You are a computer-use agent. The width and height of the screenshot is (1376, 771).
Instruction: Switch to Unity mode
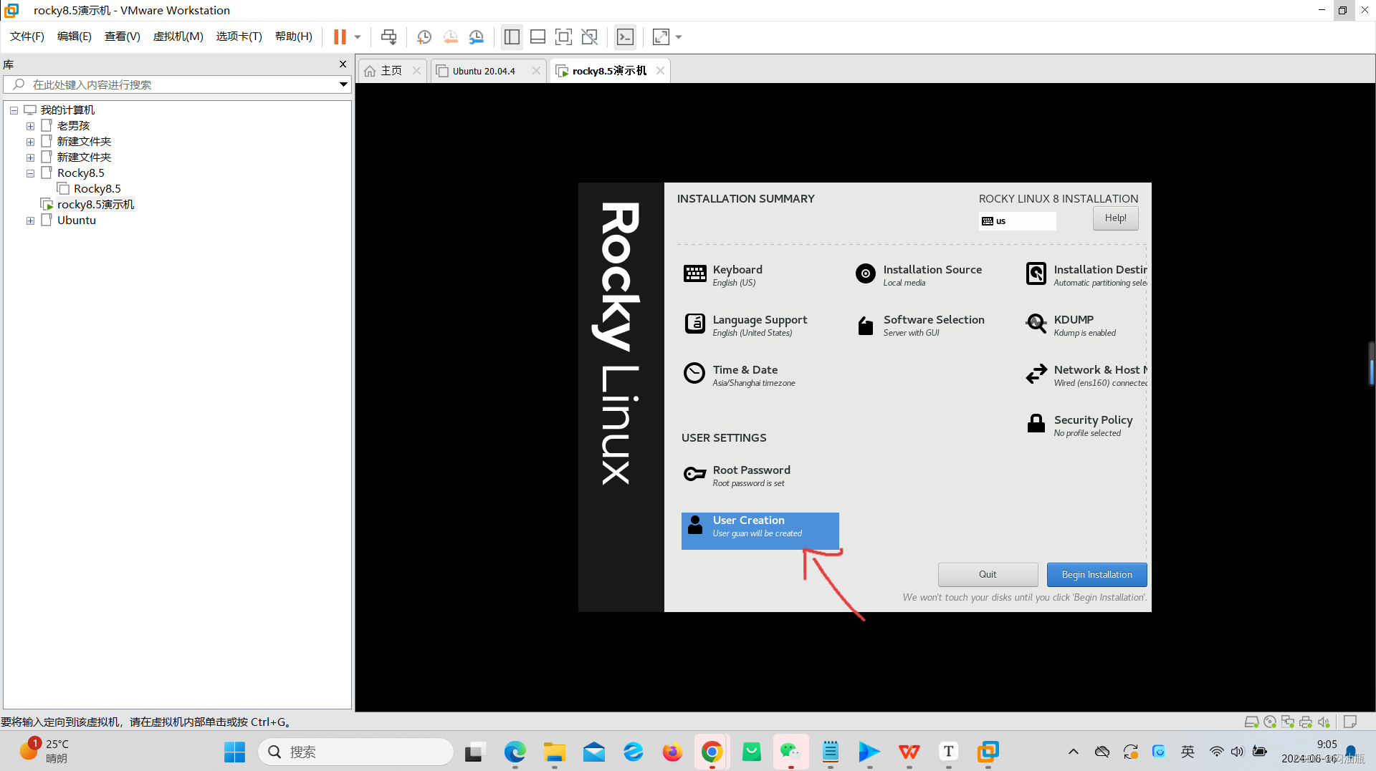pos(590,37)
